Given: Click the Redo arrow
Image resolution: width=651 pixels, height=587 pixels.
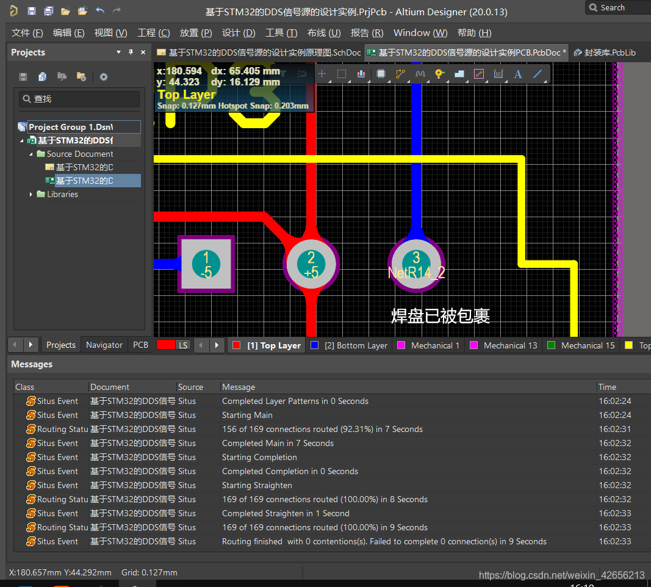Looking at the screenshot, I should [x=117, y=11].
